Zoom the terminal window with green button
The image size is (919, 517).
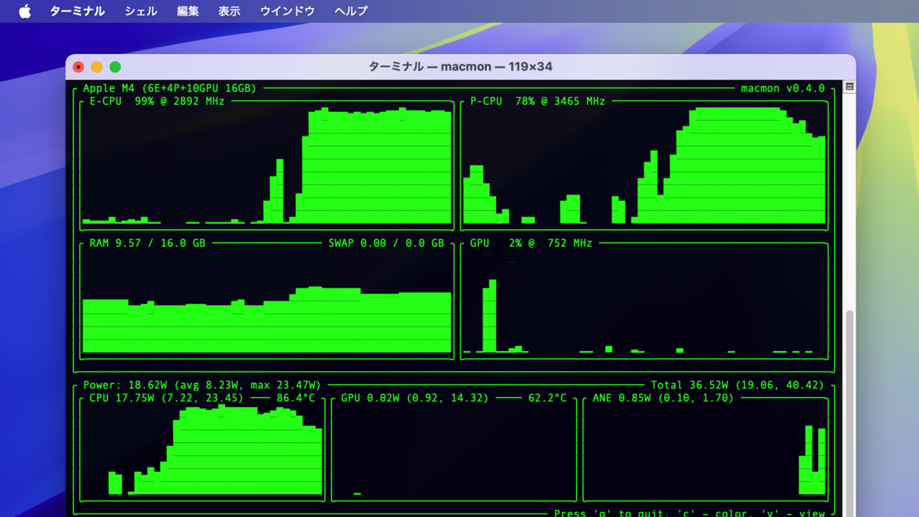pyautogui.click(x=115, y=67)
